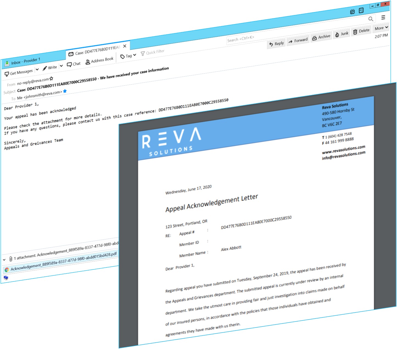The height and width of the screenshot is (349, 397).
Task: Open the Address Book
Action: pos(99,61)
